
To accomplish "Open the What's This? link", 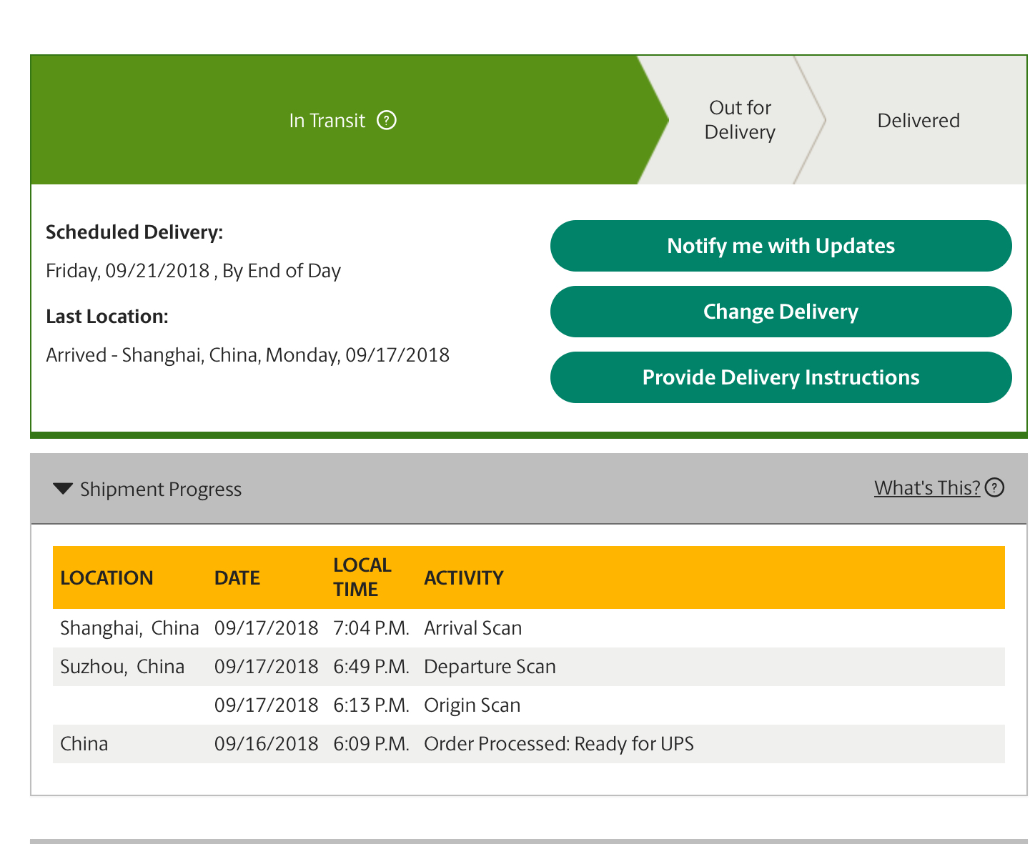I will (926, 487).
